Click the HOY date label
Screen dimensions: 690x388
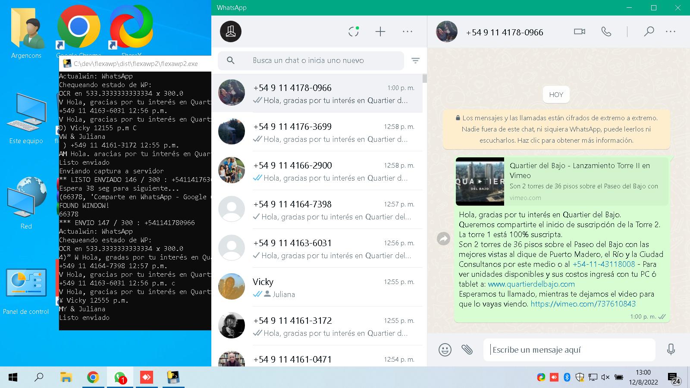point(556,95)
